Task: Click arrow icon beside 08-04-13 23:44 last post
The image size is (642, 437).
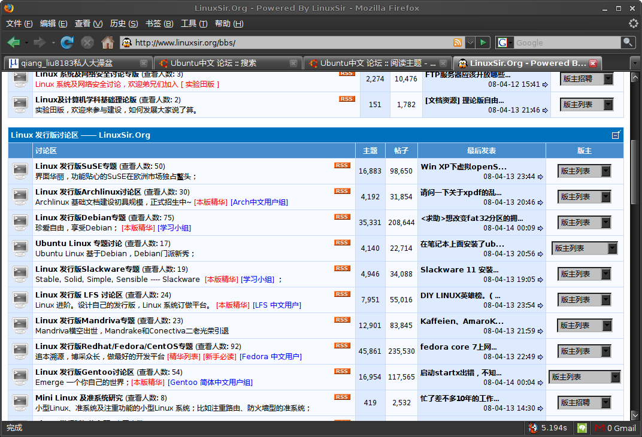Action: click(540, 177)
